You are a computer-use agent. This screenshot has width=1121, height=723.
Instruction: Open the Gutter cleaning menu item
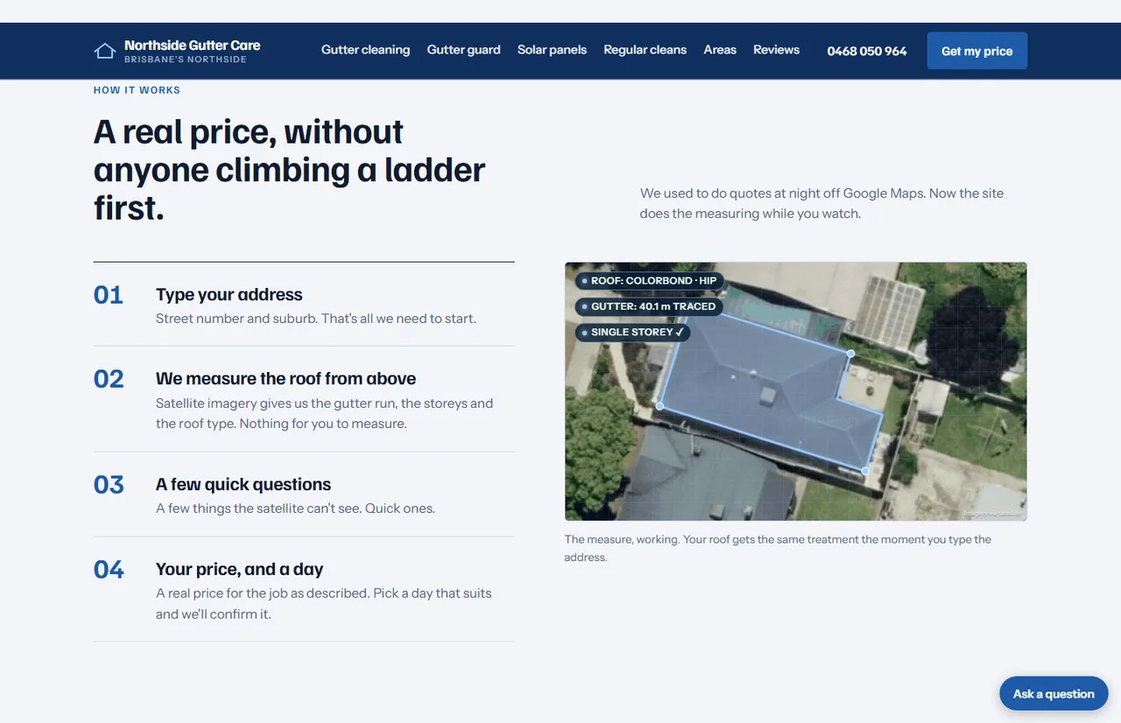click(x=365, y=50)
